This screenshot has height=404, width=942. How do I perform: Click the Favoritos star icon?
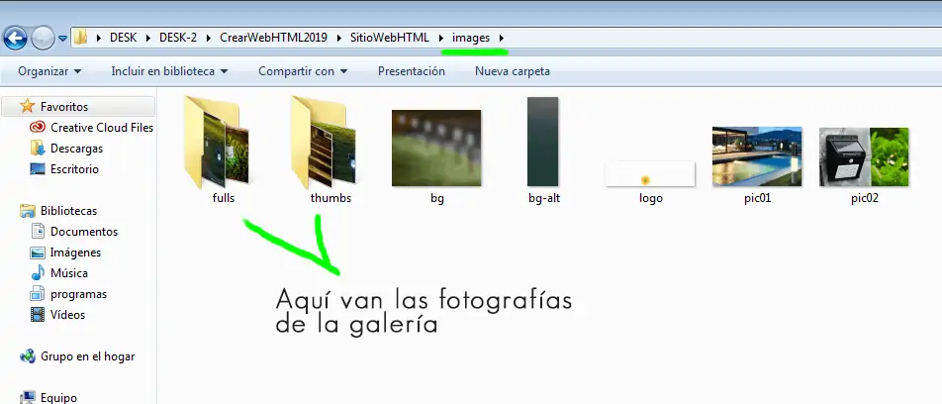tap(28, 106)
